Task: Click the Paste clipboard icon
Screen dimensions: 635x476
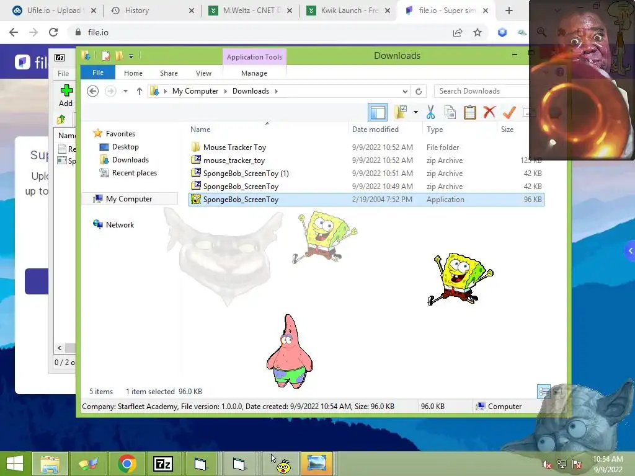Action: click(x=470, y=112)
